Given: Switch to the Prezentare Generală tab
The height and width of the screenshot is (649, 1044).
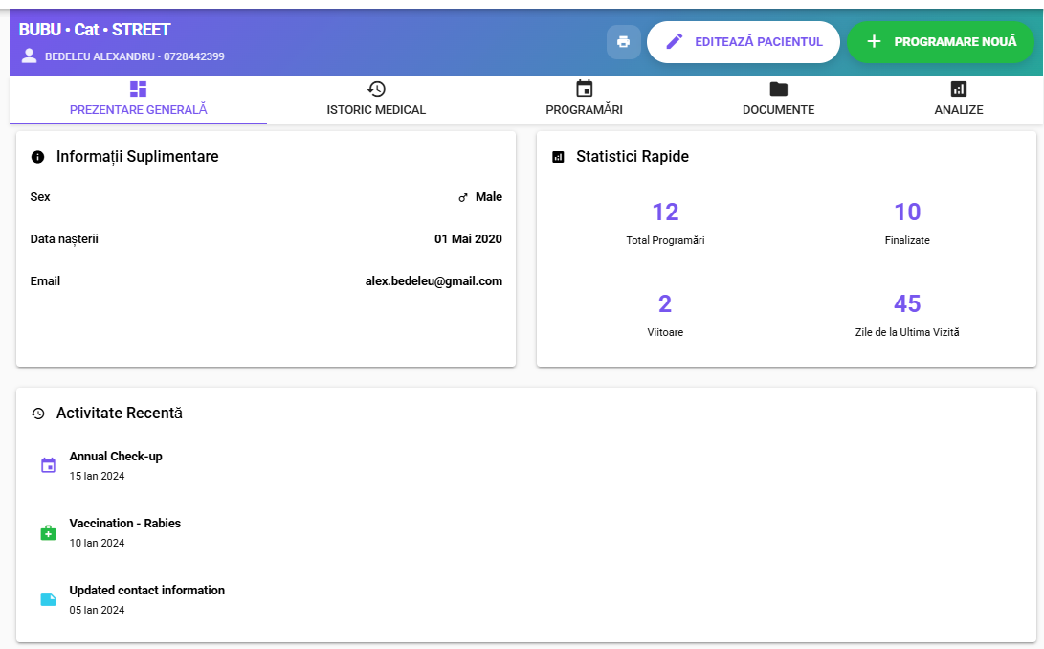Looking at the screenshot, I should (x=139, y=100).
